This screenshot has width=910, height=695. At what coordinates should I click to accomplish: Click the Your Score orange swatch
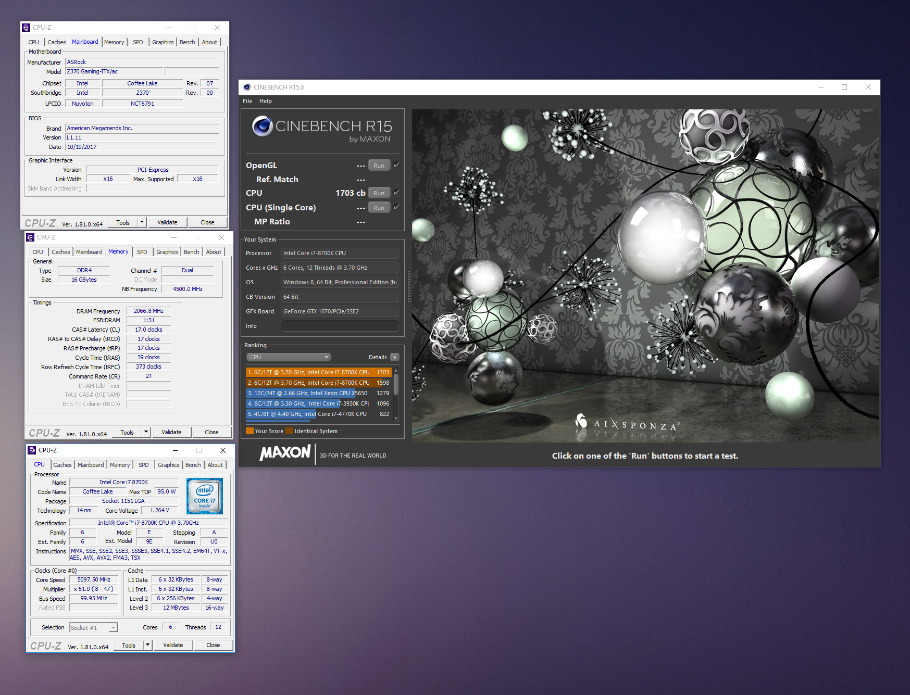250,431
